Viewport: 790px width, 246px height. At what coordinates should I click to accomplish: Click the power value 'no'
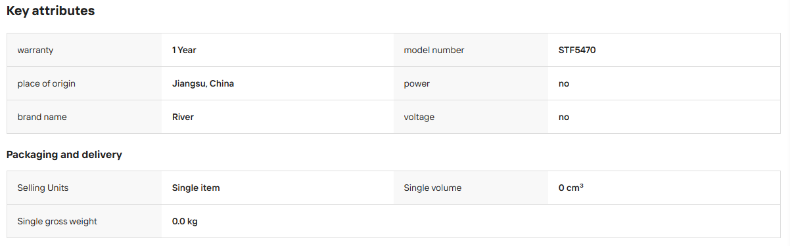pos(564,83)
